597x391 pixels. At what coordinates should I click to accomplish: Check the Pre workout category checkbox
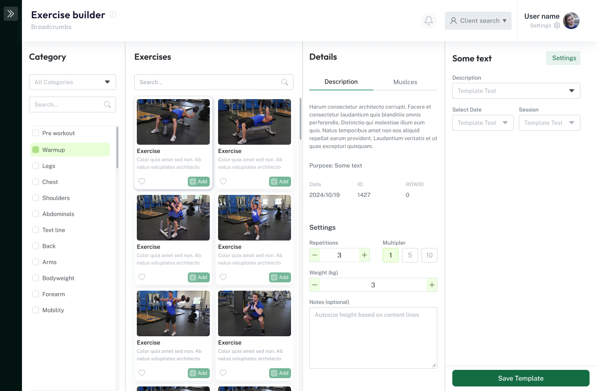coord(36,133)
